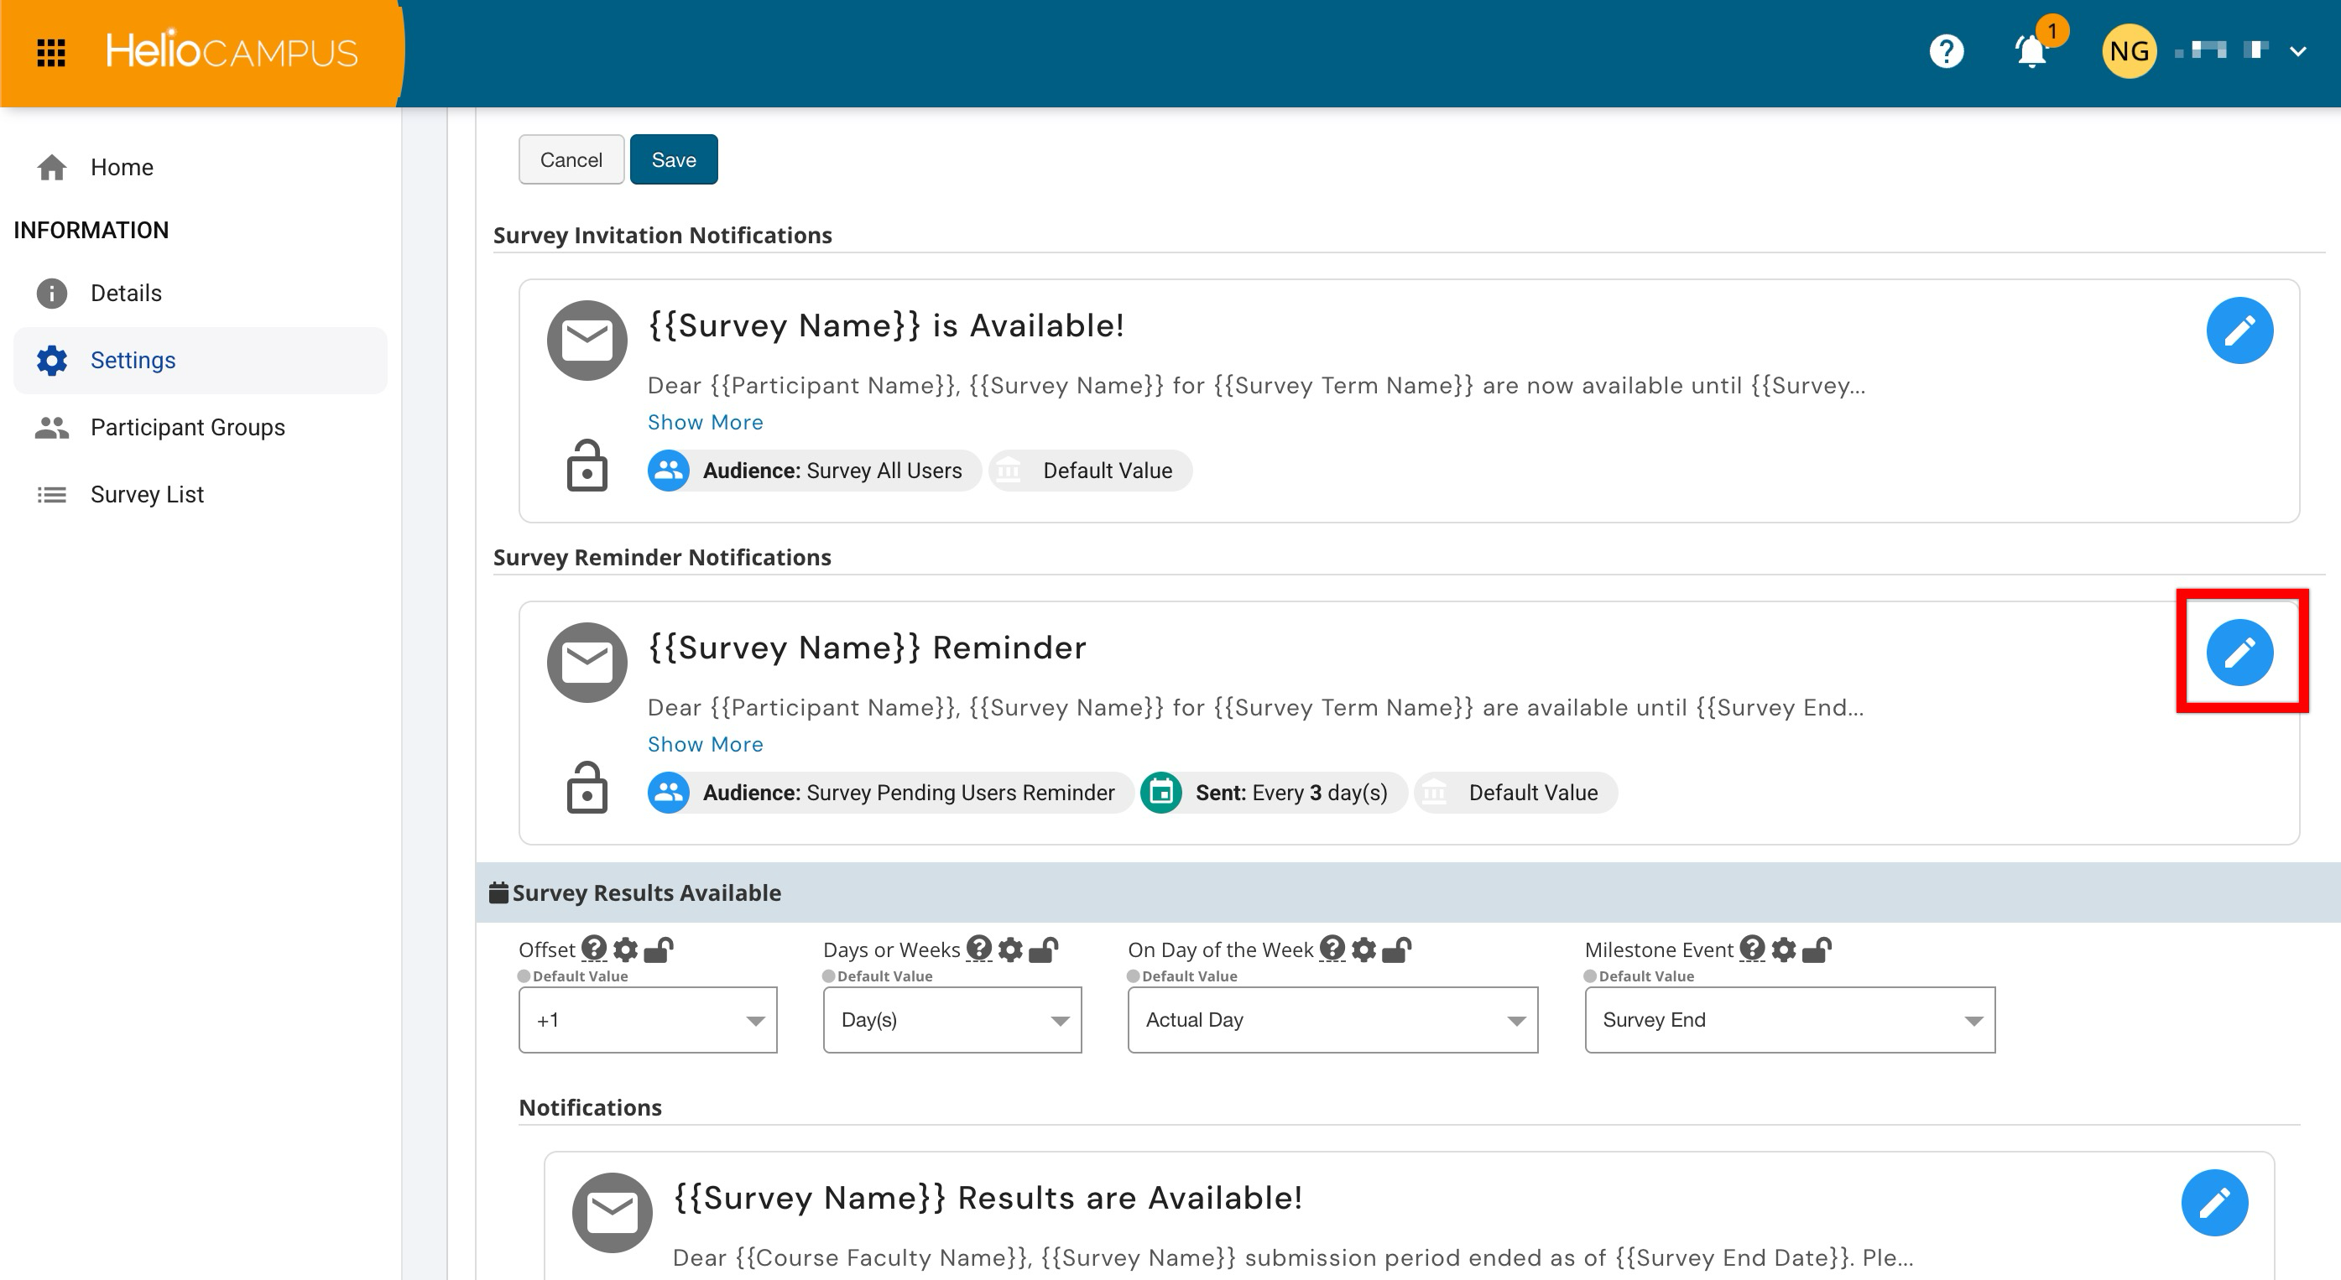
Task: Edit the Survey Name is Available notification
Action: pos(2239,330)
